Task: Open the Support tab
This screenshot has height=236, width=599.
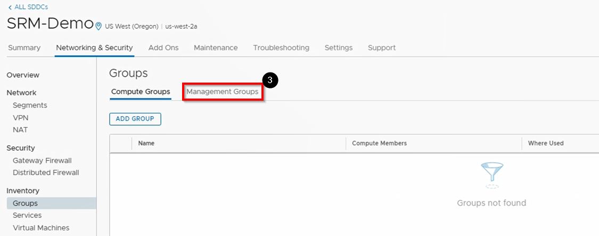Action: (382, 47)
